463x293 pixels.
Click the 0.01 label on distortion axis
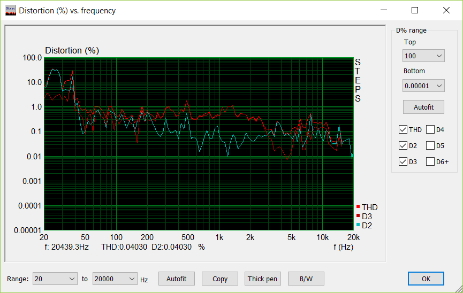34,156
